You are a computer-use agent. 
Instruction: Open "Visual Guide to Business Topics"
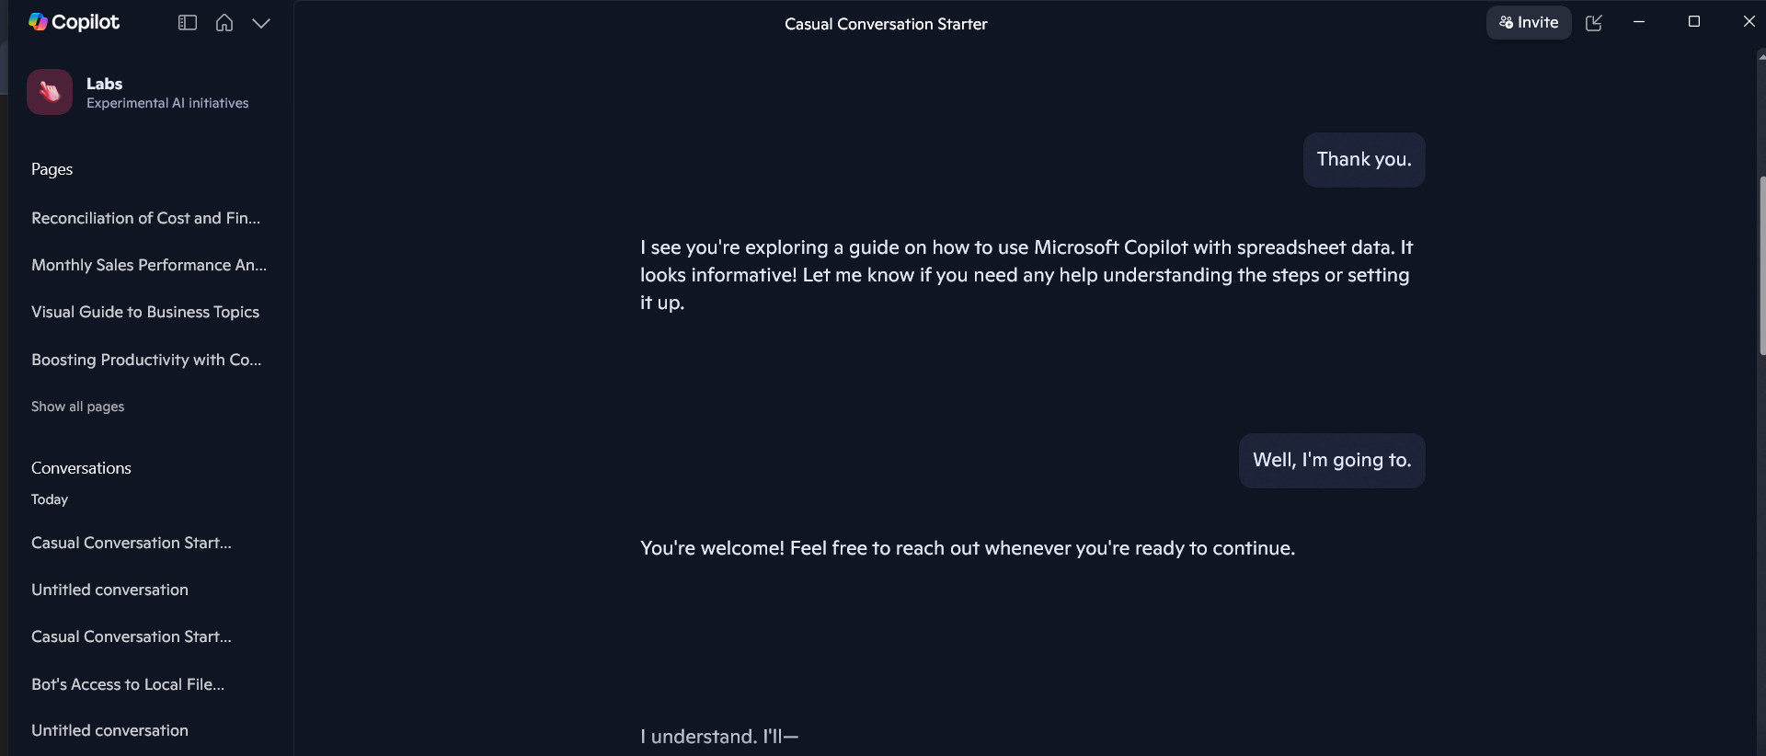click(x=145, y=312)
